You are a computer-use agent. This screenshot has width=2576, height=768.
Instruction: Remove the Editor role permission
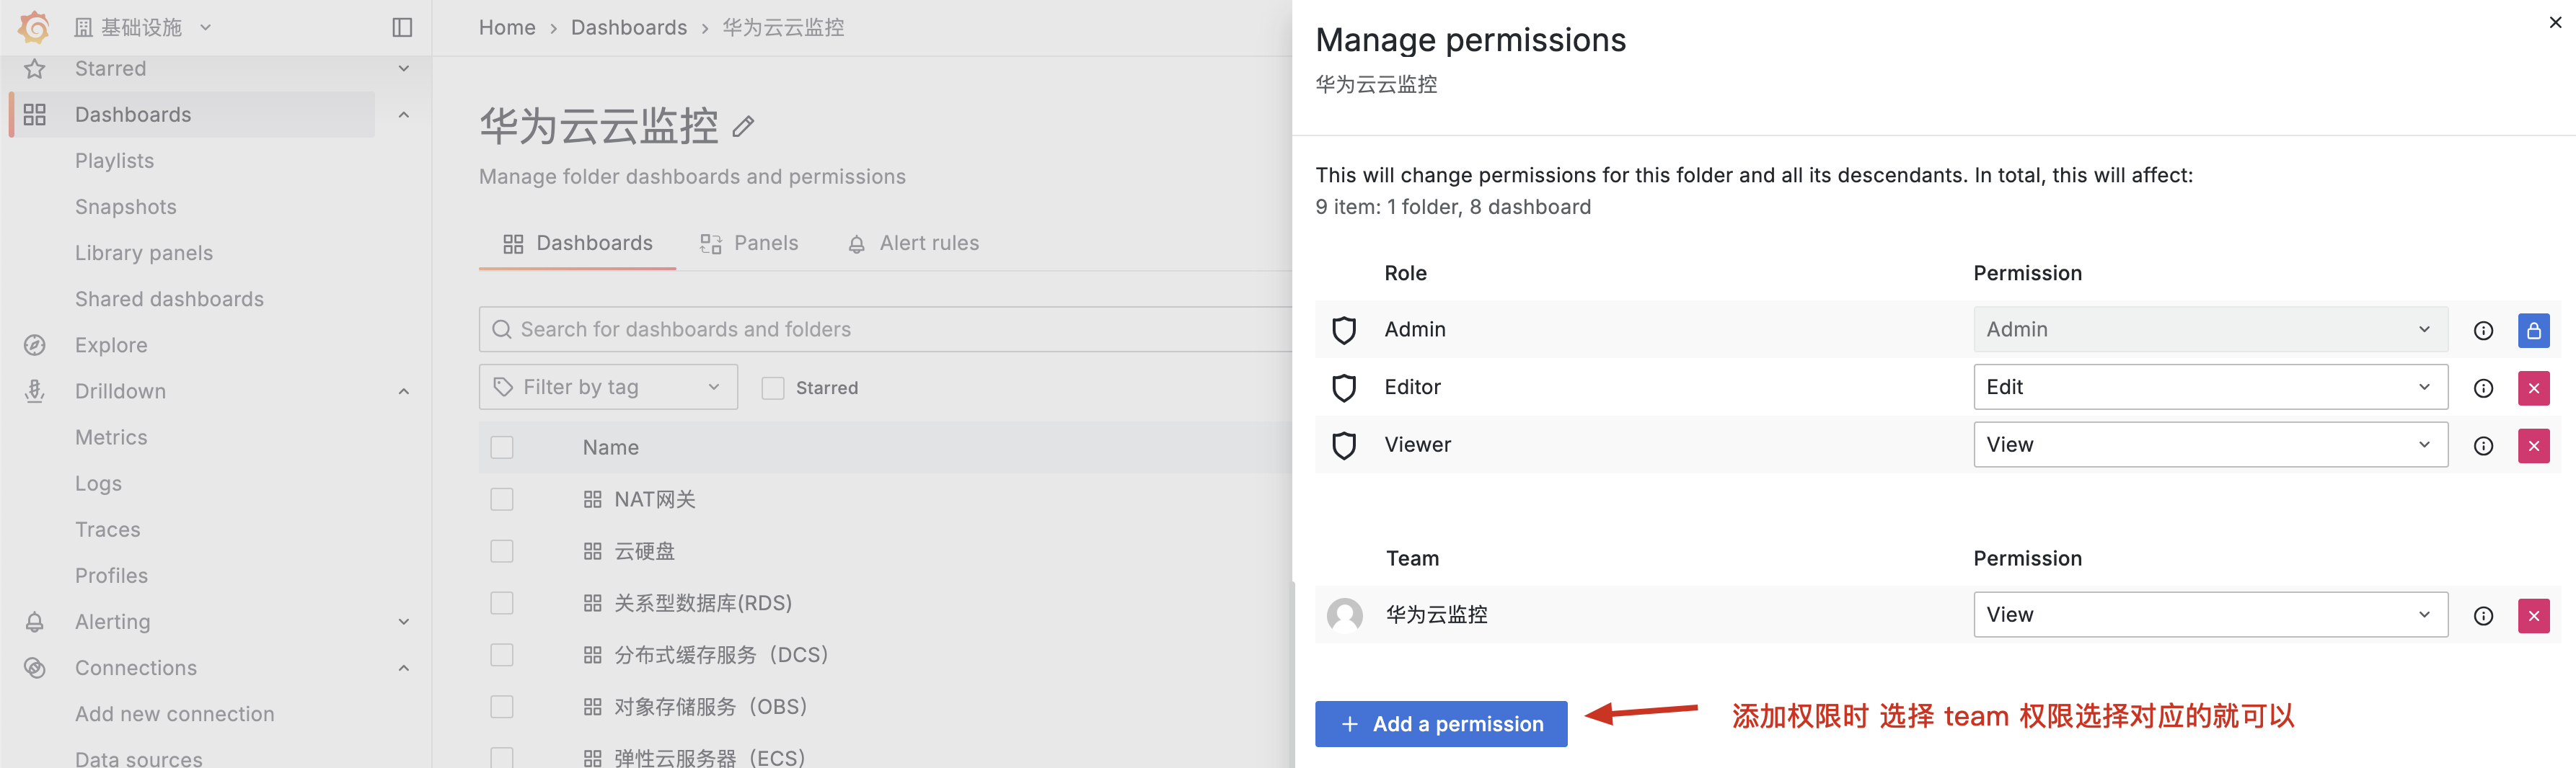[2532, 388]
